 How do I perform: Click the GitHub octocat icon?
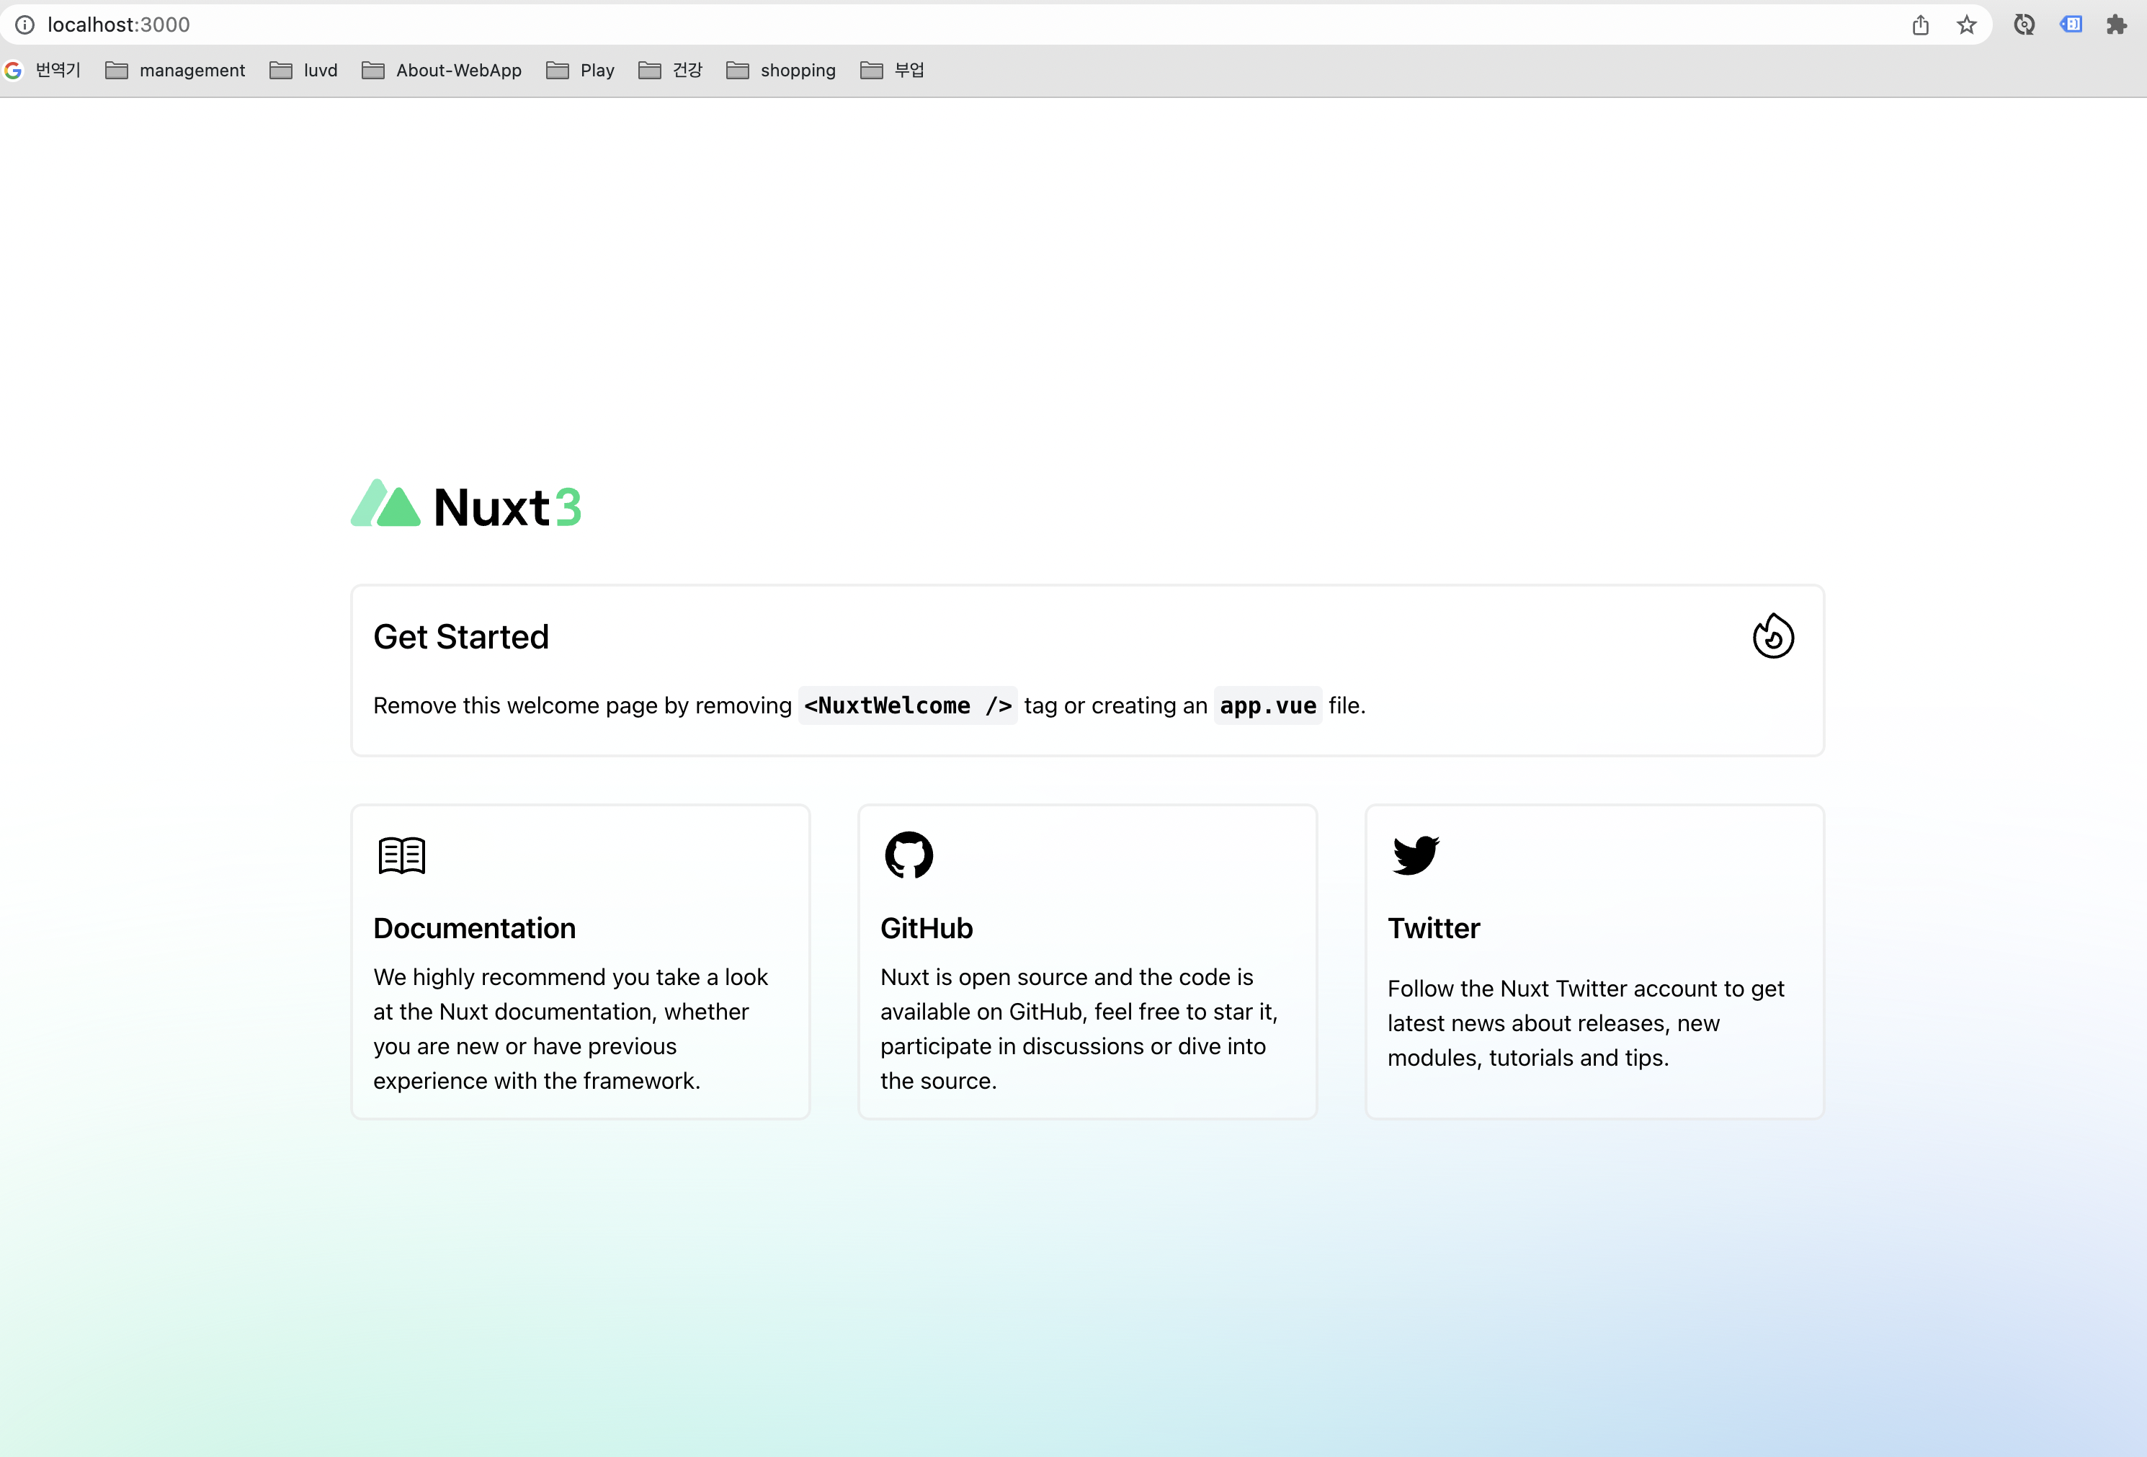[x=909, y=855]
